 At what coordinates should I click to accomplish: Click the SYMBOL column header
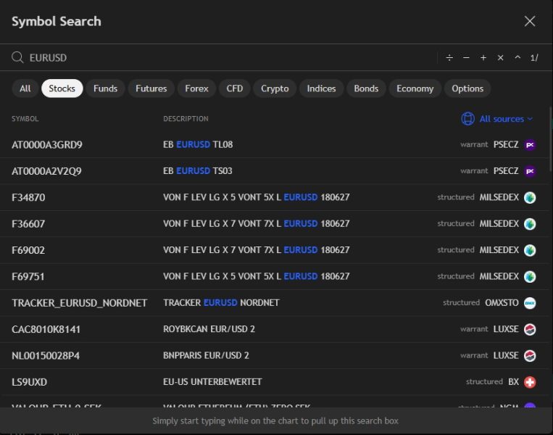point(25,119)
